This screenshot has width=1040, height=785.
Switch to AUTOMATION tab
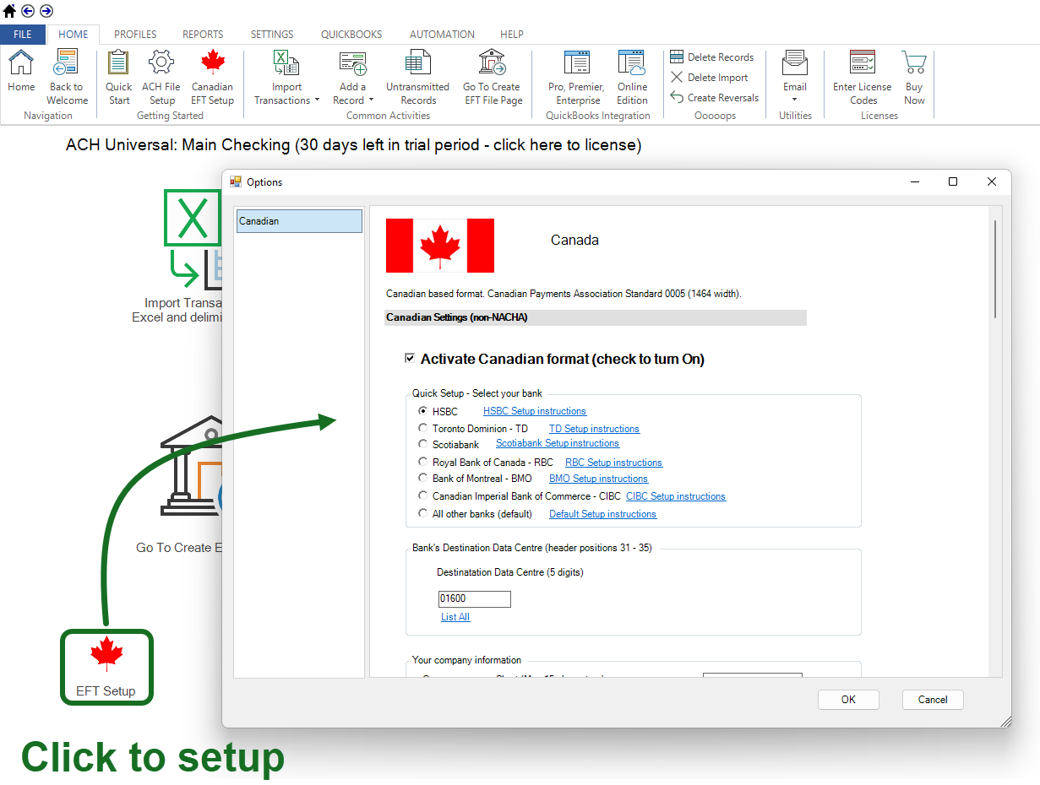point(442,35)
